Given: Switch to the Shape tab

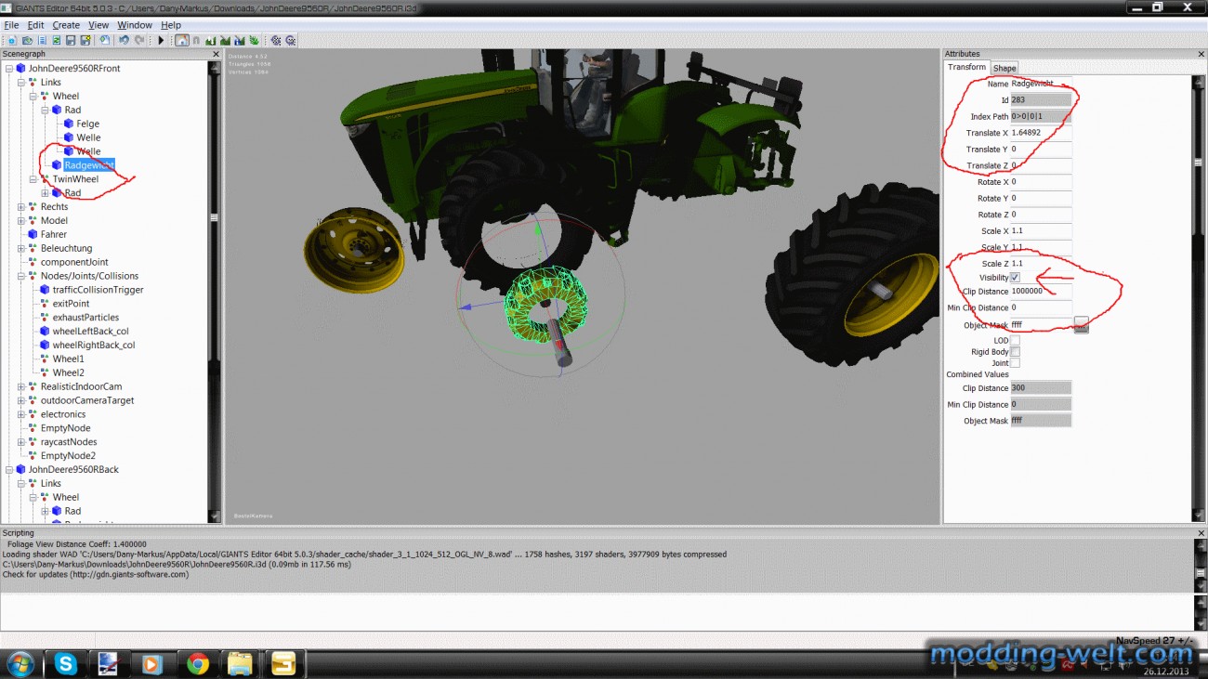Looking at the screenshot, I should click(1004, 68).
